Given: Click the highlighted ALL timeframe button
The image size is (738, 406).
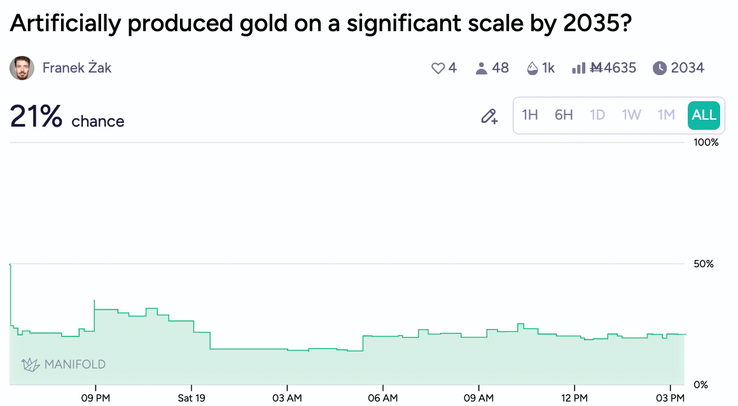Looking at the screenshot, I should click(x=704, y=115).
